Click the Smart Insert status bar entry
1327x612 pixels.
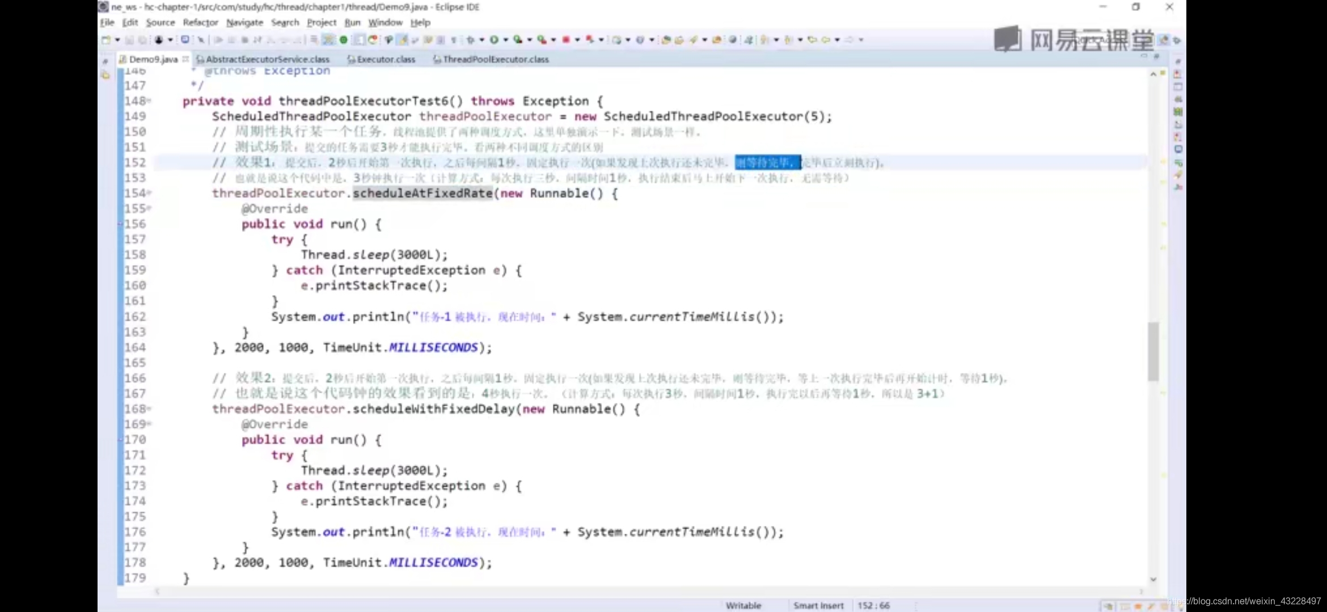pos(818,605)
